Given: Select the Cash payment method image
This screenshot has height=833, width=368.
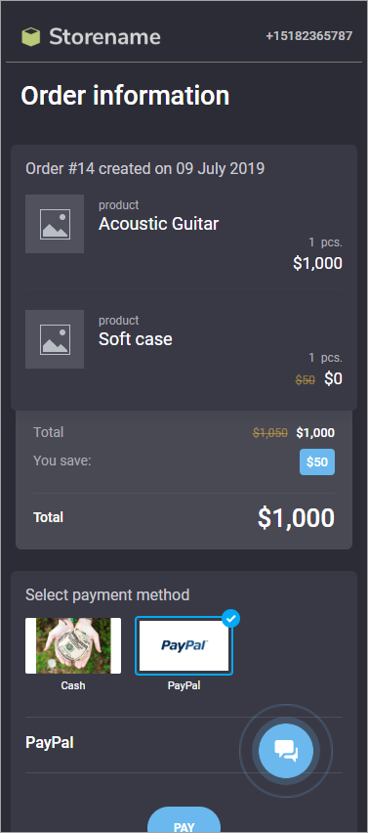Looking at the screenshot, I should coord(73,645).
